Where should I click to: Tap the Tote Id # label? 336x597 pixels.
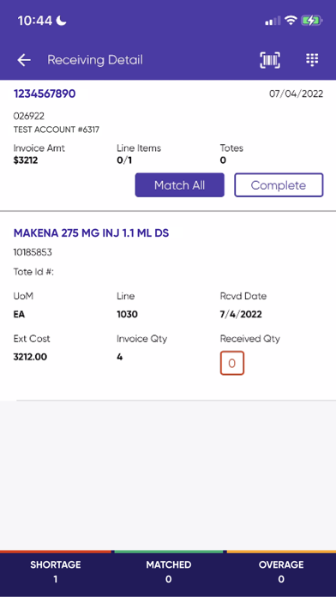[x=34, y=272]
